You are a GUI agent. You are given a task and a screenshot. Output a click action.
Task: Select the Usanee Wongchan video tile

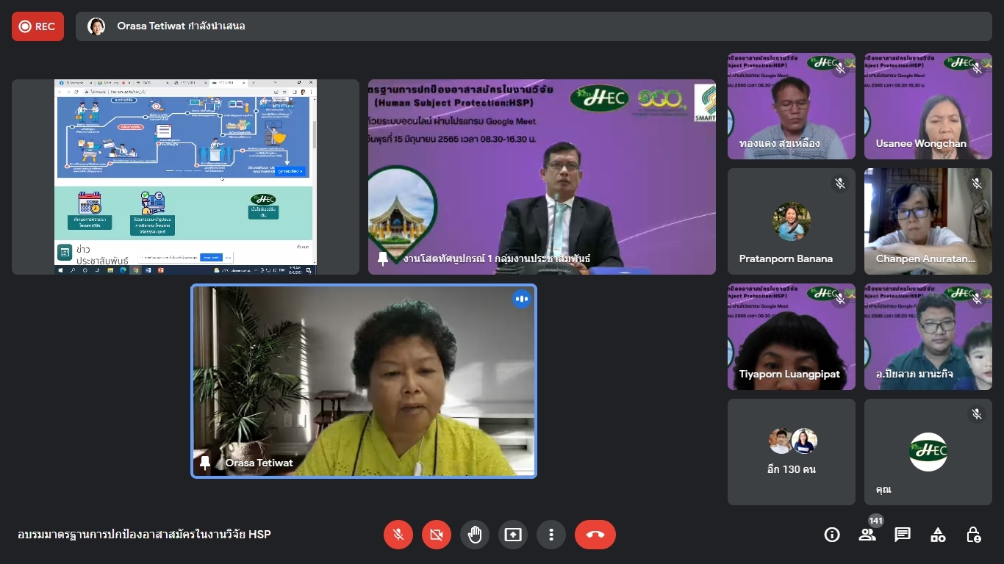click(928, 106)
